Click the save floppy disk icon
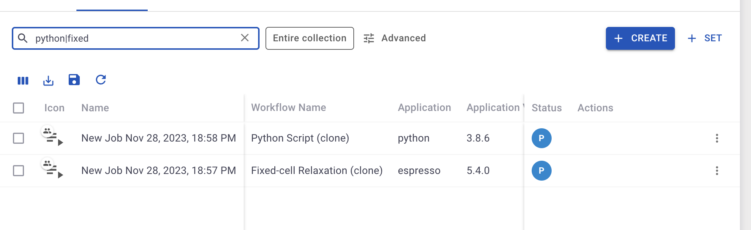751x230 pixels. [74, 80]
